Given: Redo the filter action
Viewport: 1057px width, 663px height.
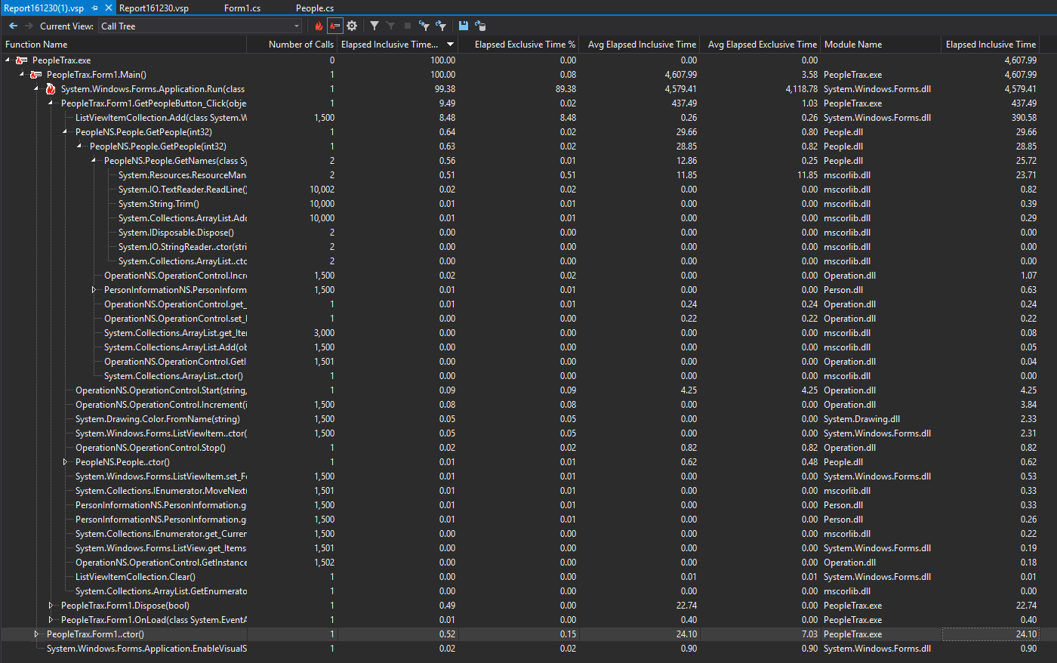Looking at the screenshot, I should (x=442, y=25).
